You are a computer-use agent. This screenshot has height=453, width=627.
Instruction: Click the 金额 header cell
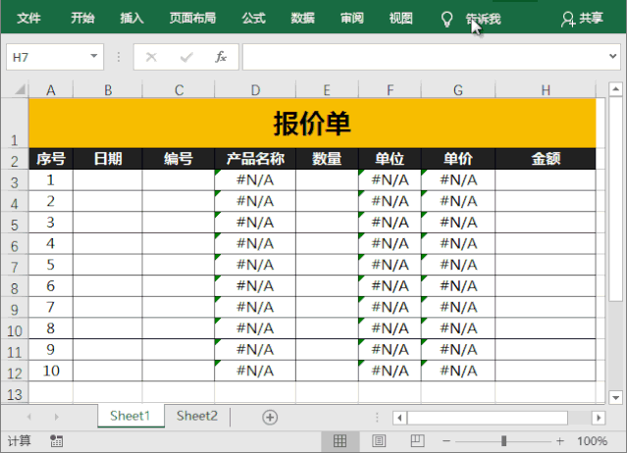[x=546, y=159]
